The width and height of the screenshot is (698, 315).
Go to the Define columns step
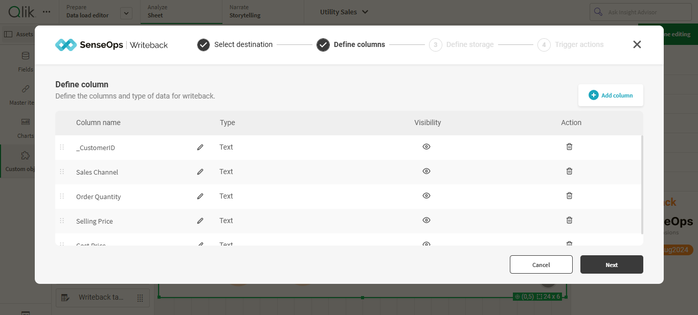(x=351, y=45)
